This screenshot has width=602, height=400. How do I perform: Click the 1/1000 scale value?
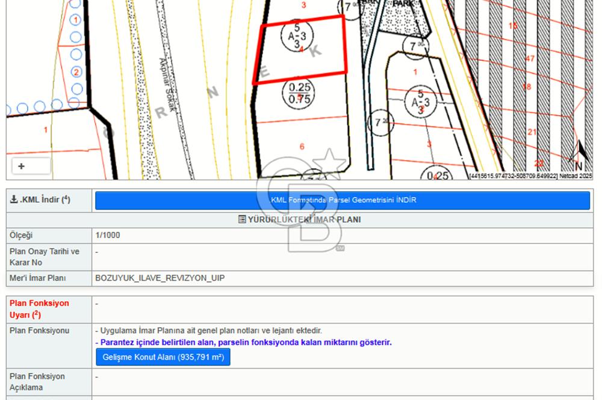pos(107,235)
